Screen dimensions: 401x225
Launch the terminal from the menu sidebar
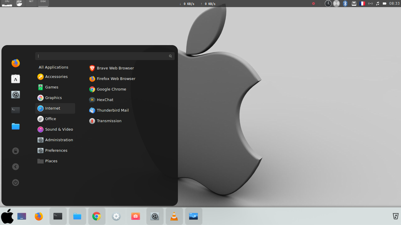point(16,110)
